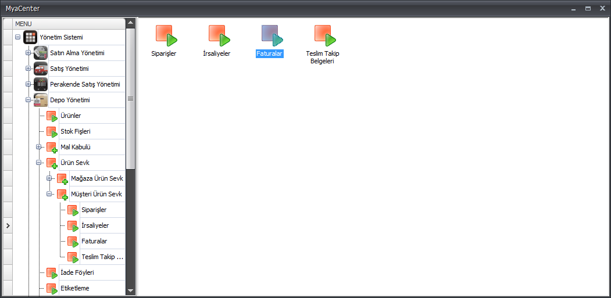
Task: Open the highlighted Faturalar icon in the main panel
Action: 272,36
